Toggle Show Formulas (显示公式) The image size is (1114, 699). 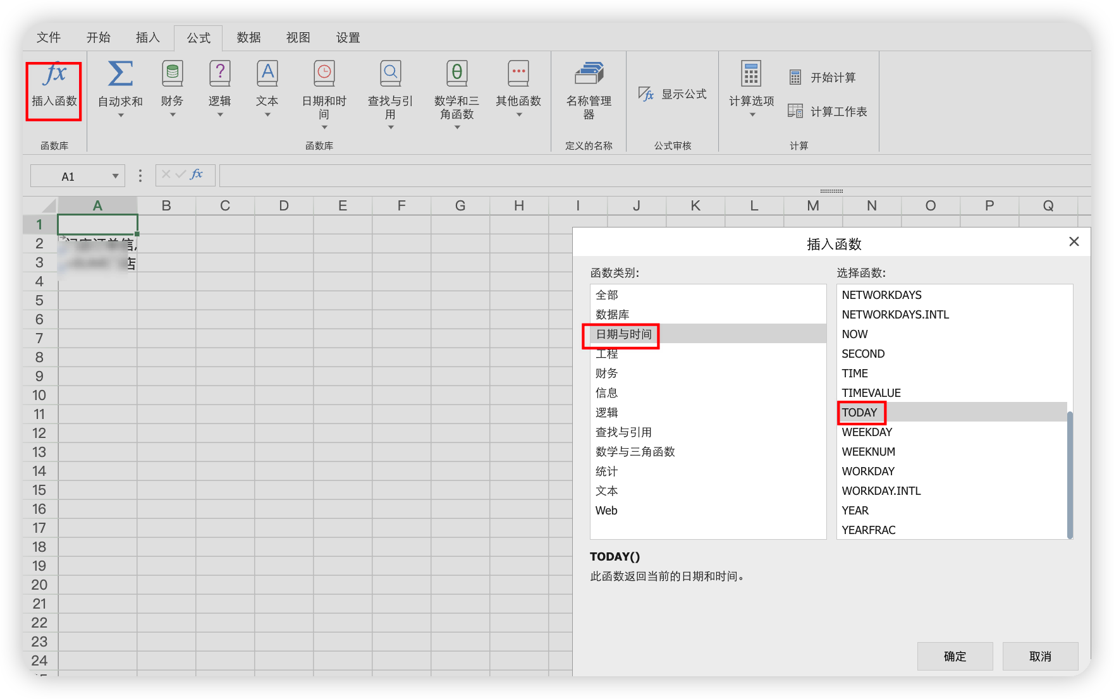click(x=673, y=94)
